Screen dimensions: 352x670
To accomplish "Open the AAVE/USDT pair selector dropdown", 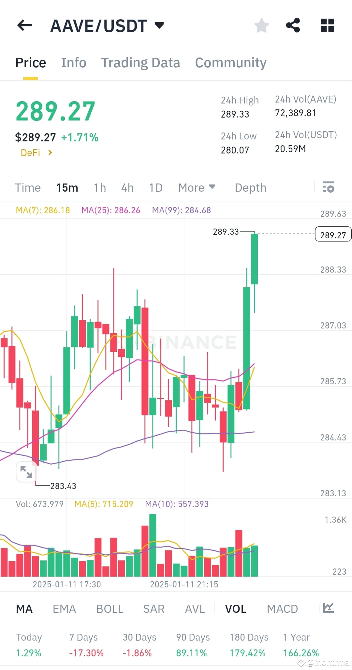I will (x=108, y=25).
